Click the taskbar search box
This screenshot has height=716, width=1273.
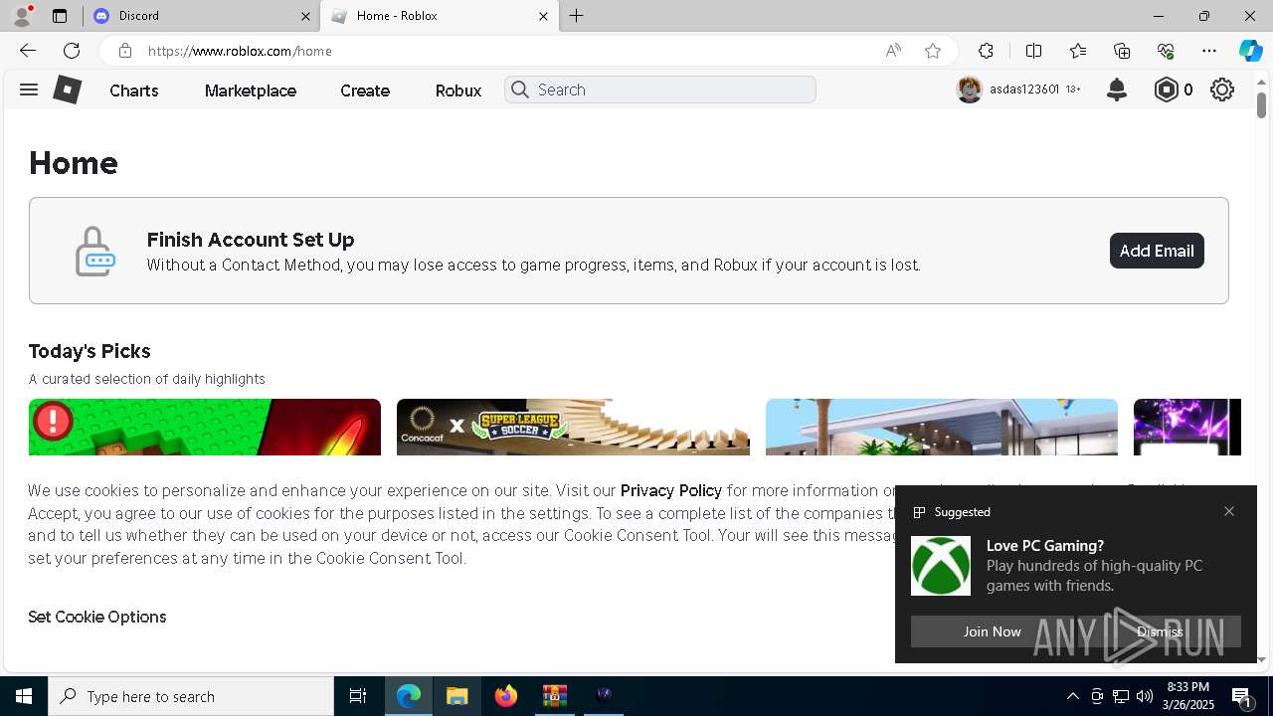(x=191, y=696)
